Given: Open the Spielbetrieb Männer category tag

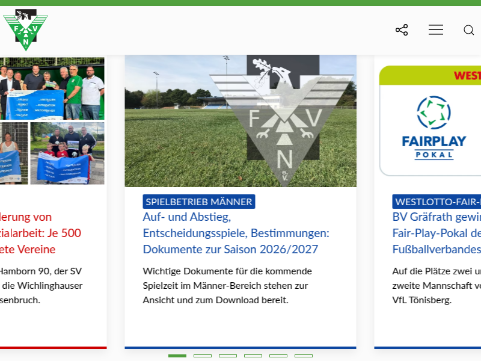Looking at the screenshot, I should point(199,202).
